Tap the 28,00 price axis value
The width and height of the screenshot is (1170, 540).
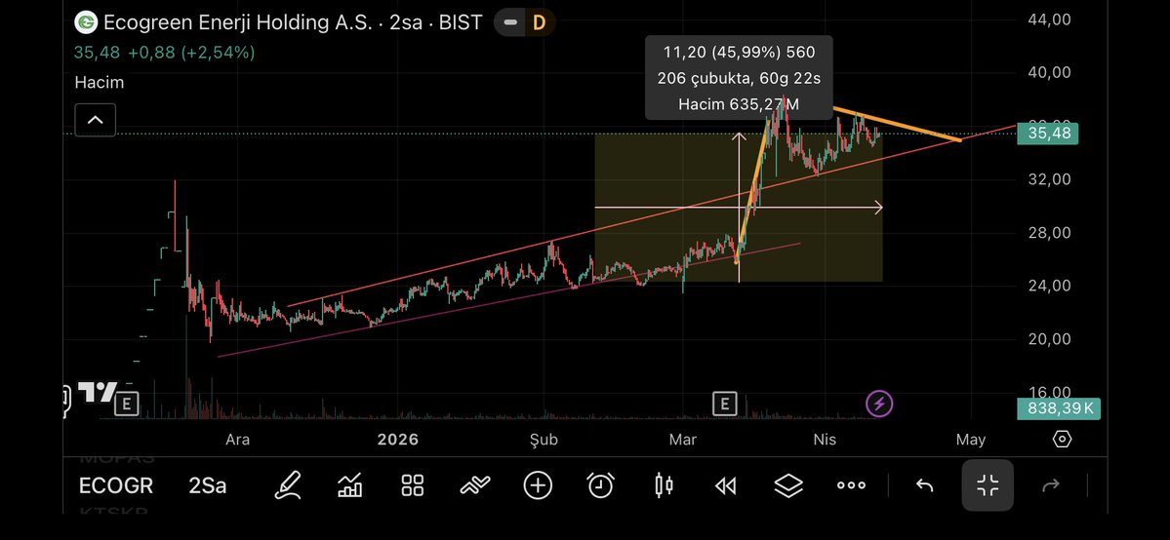point(1049,233)
